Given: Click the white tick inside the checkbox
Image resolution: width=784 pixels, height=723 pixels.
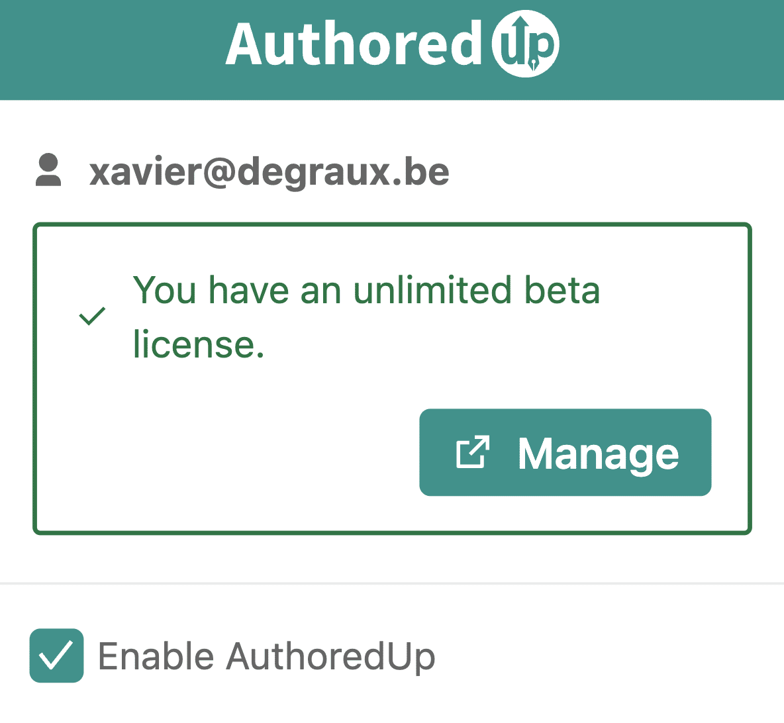Looking at the screenshot, I should tap(56, 655).
